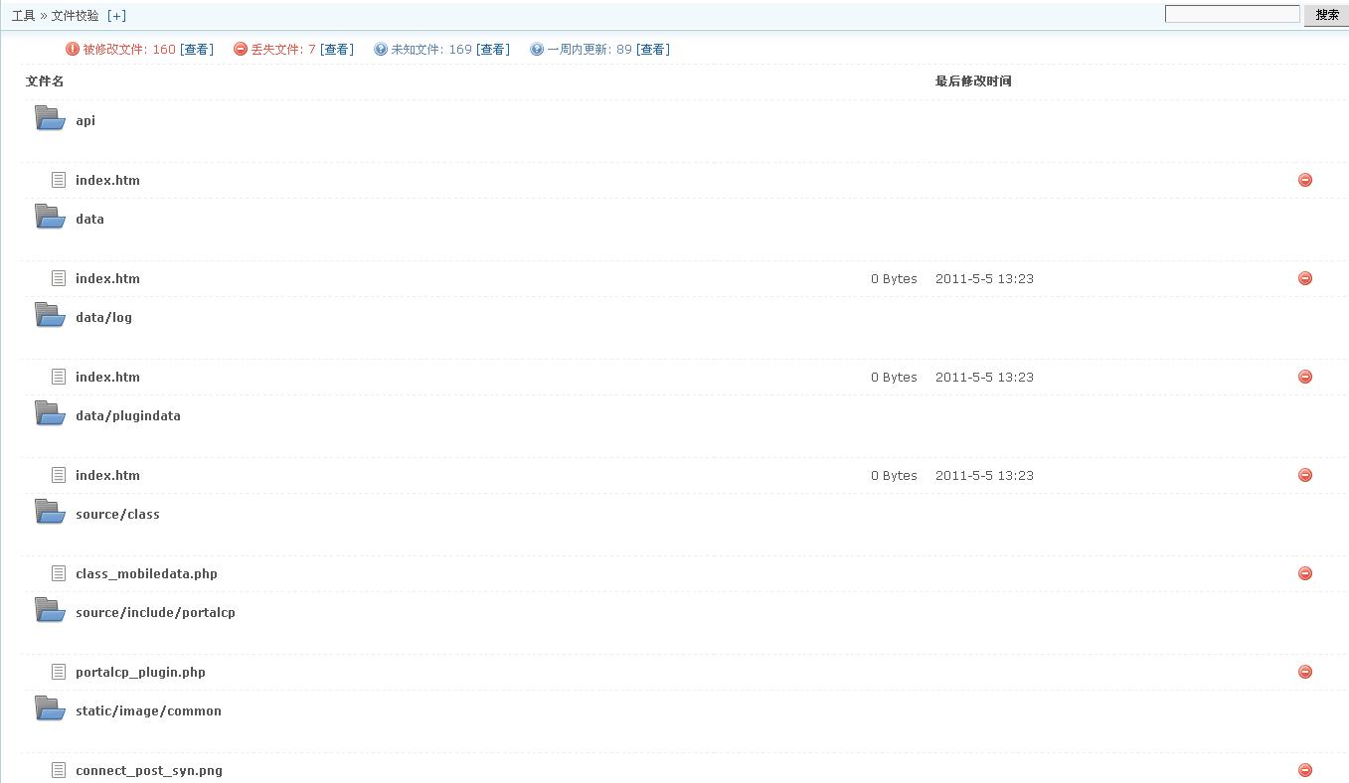Click the connect_post_syn.png file name

[x=149, y=770]
